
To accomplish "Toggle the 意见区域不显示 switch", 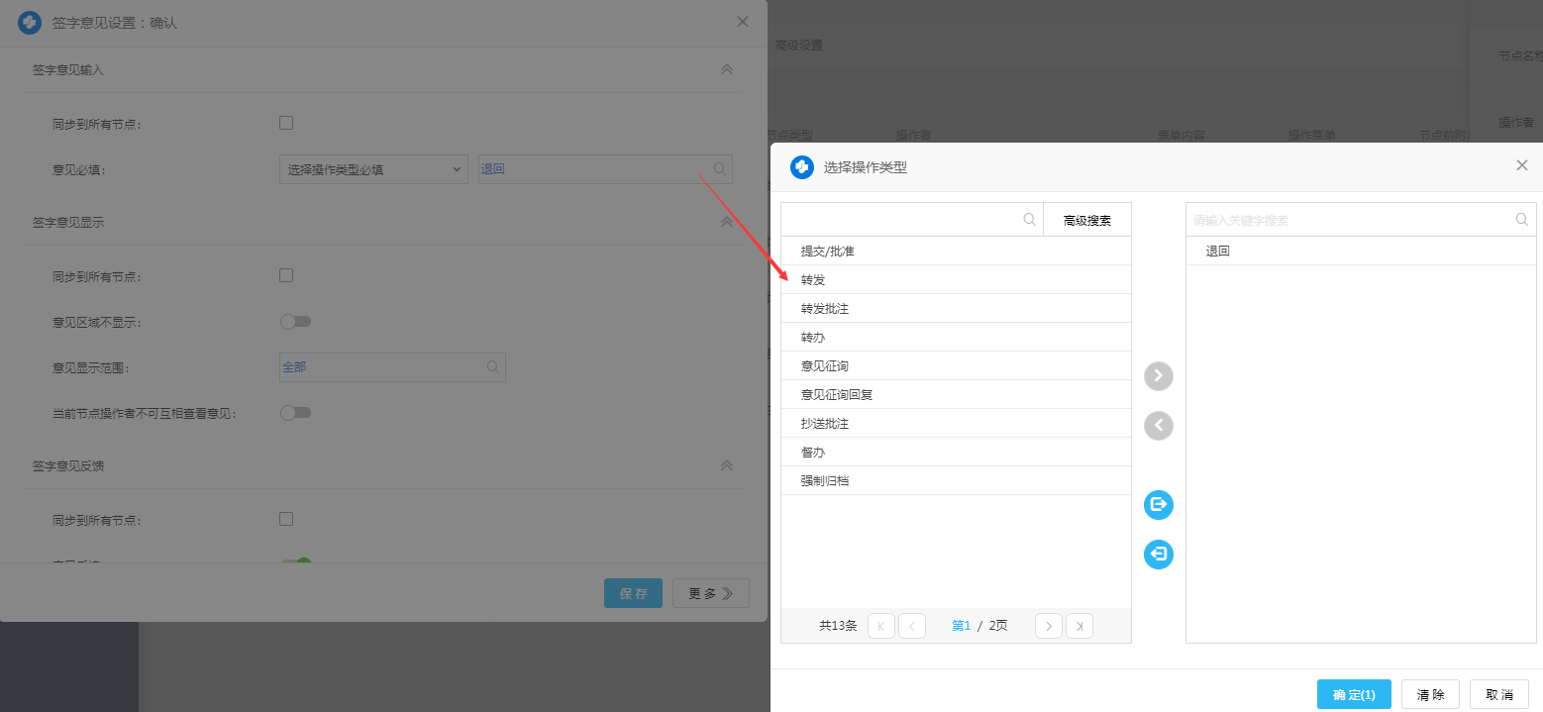I will 295,322.
